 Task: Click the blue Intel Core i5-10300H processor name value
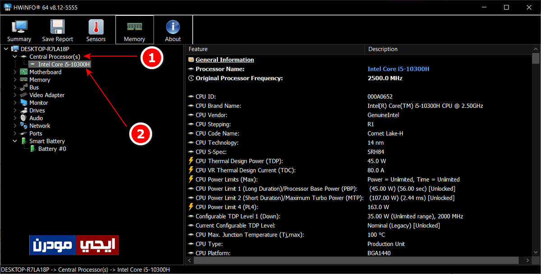pos(398,69)
